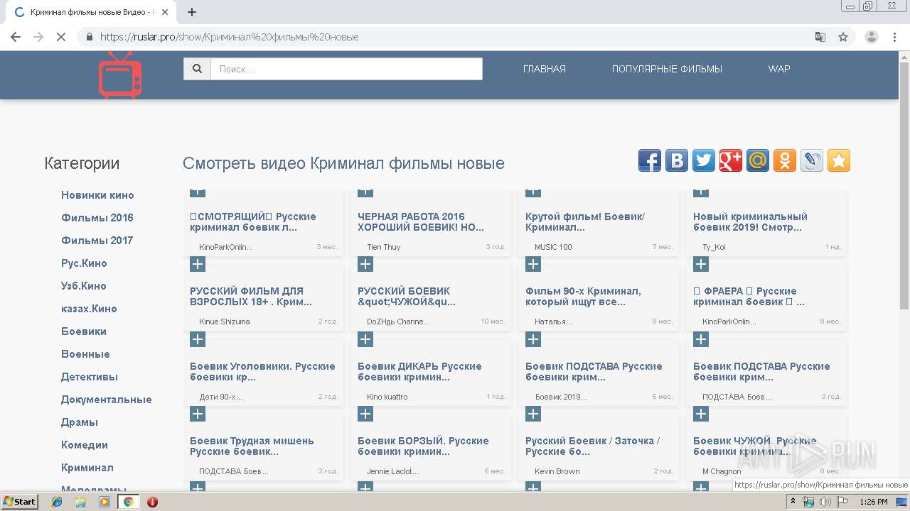
Task: Open the Документальные category
Action: (x=107, y=400)
